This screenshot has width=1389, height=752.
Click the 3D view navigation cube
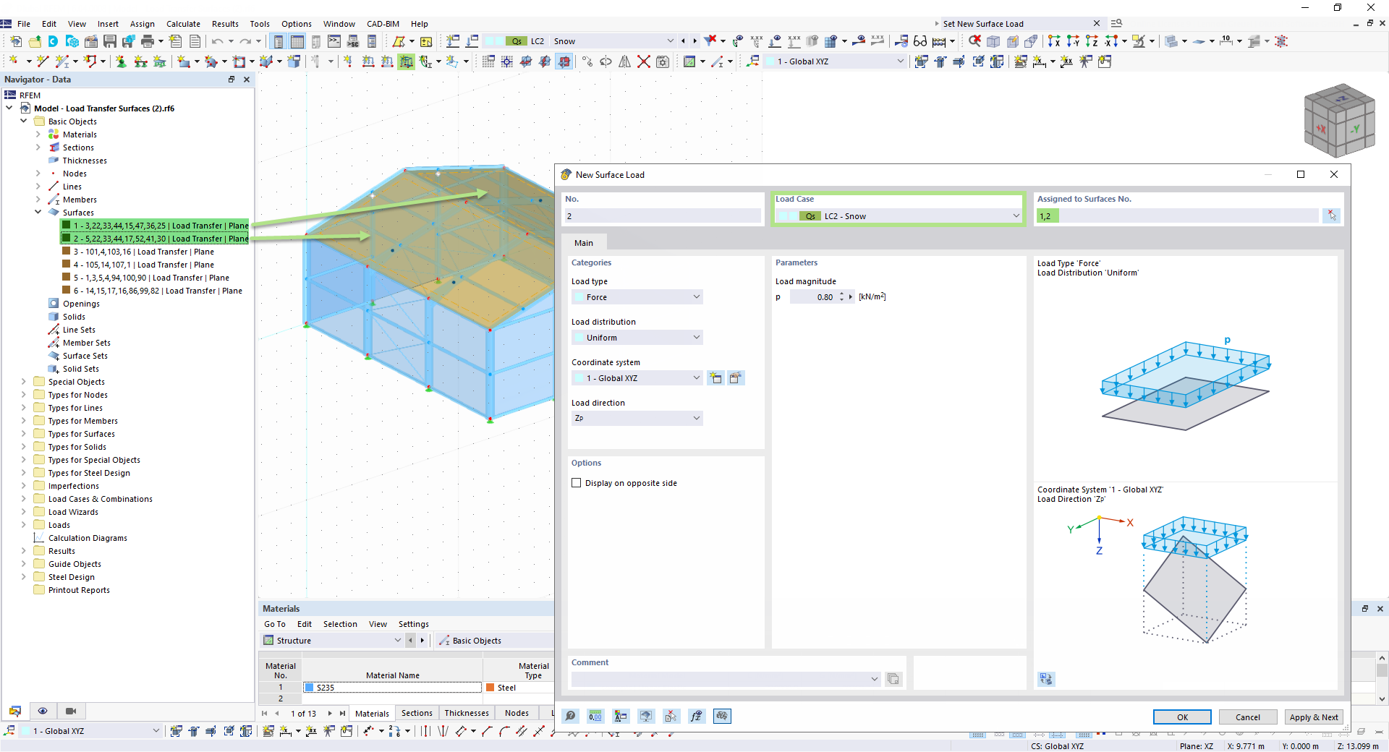coord(1338,121)
